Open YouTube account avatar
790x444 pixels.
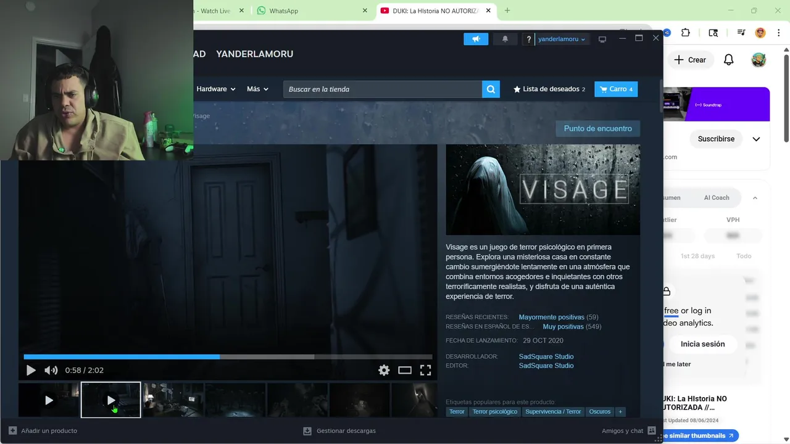pos(759,60)
